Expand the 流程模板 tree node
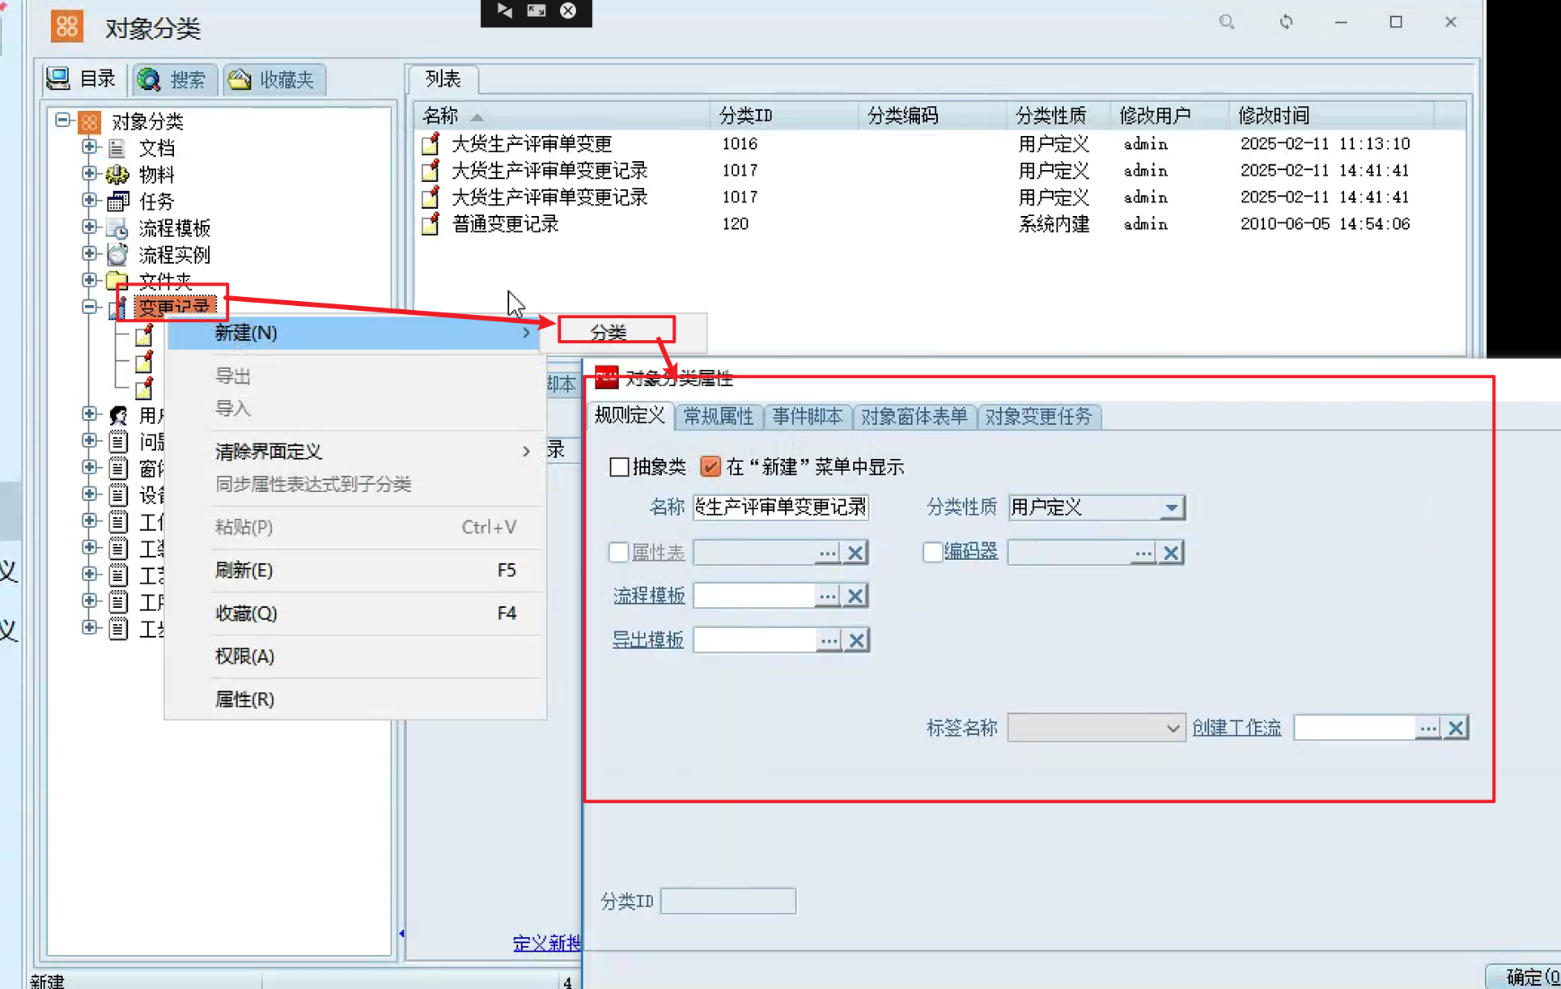 [x=90, y=227]
